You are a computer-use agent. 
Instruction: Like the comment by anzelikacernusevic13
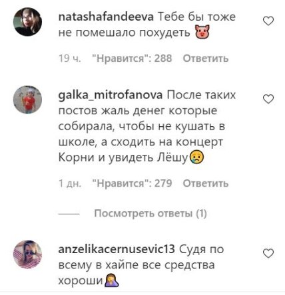[x=268, y=253]
